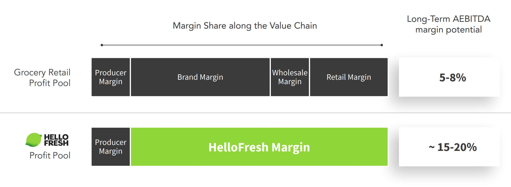Click the 'Grocery Retail' label text

point(42,72)
